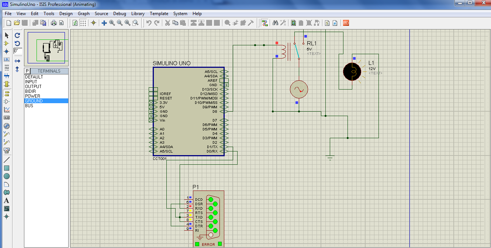Image resolution: width=491 pixels, height=248 pixels.
Task: Open the Debug menu
Action: (x=120, y=14)
